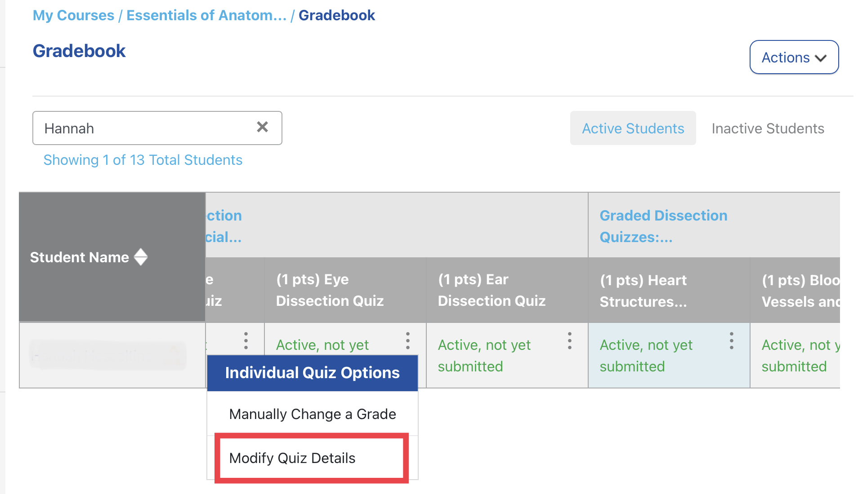Clear the Hannah search text
The height and width of the screenshot is (494, 867).
tap(263, 128)
